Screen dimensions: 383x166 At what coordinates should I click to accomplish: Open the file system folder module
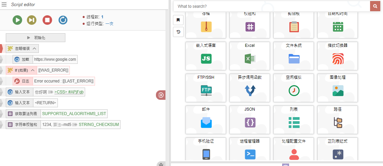[x=293, y=58]
